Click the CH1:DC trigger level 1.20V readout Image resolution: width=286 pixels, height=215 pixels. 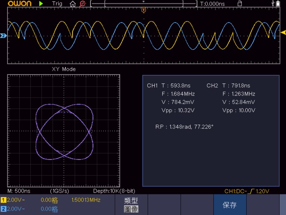coord(247,191)
